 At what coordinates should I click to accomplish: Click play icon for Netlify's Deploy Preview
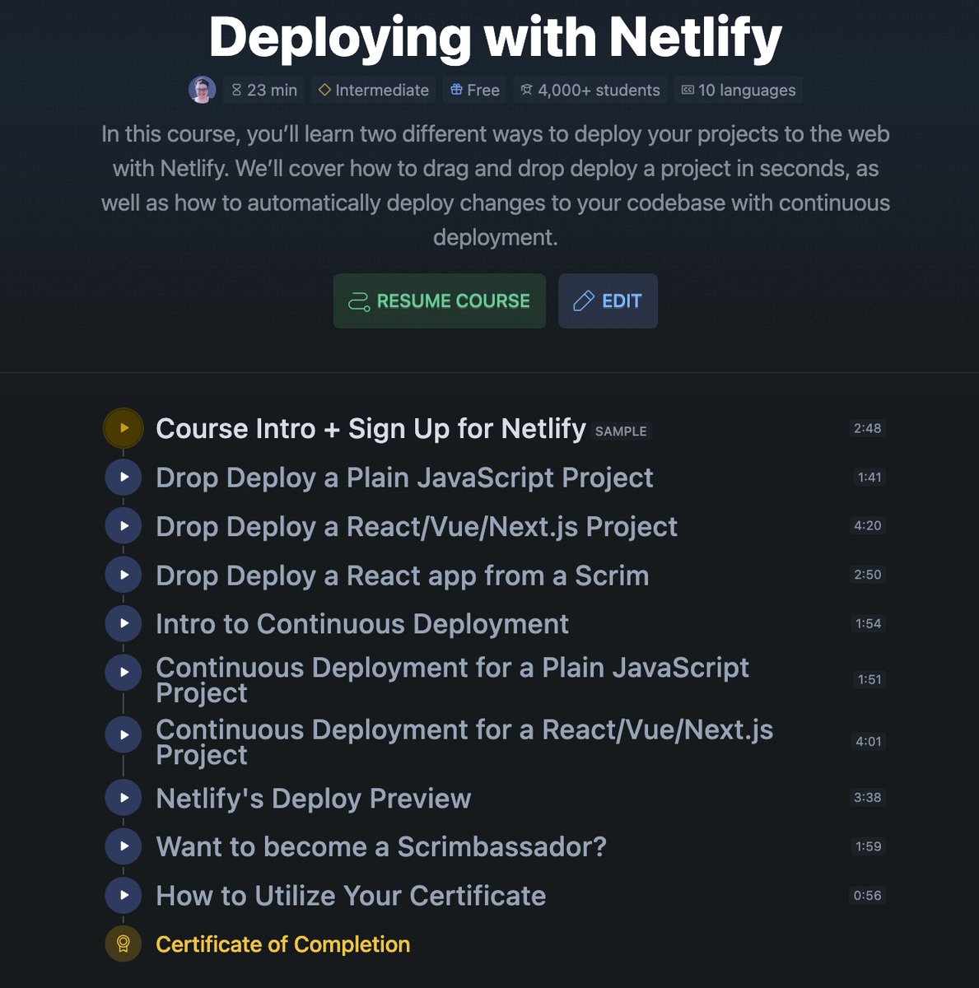(124, 797)
